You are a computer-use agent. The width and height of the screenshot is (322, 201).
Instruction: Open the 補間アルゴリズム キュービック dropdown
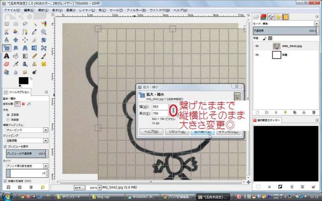click(x=27, y=130)
